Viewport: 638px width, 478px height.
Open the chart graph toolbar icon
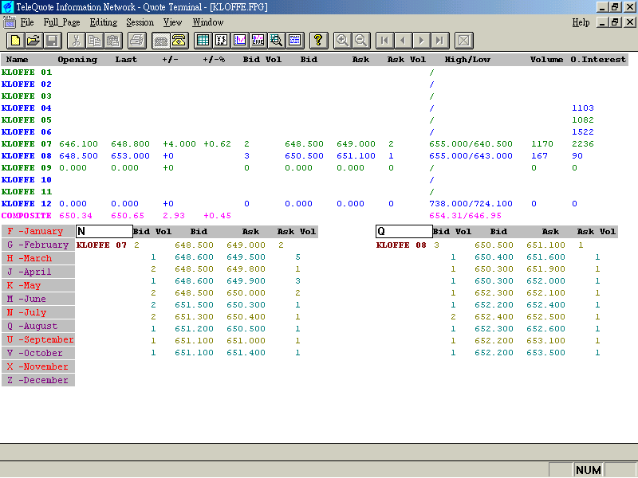click(240, 41)
